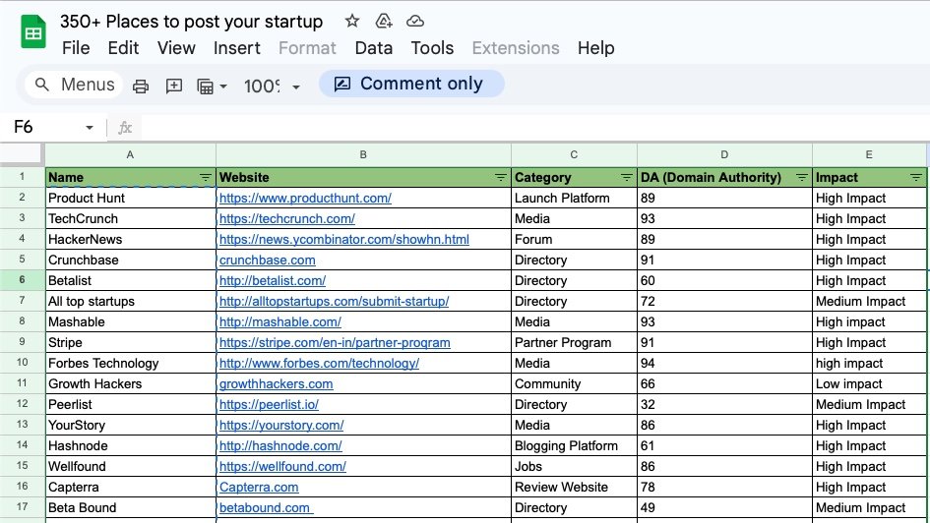This screenshot has height=523, width=930.
Task: Open the Data menu
Action: (x=374, y=48)
